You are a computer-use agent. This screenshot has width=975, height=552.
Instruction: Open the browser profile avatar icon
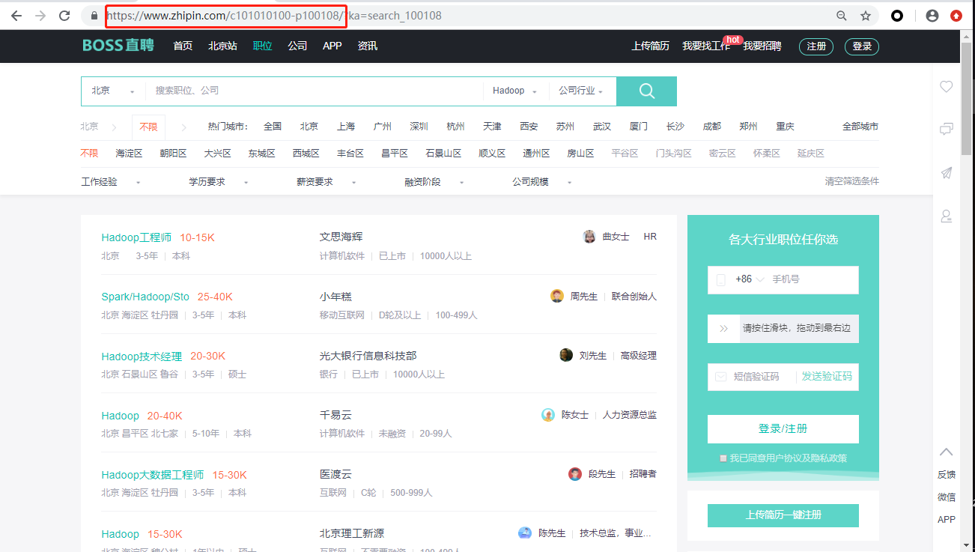tap(932, 15)
